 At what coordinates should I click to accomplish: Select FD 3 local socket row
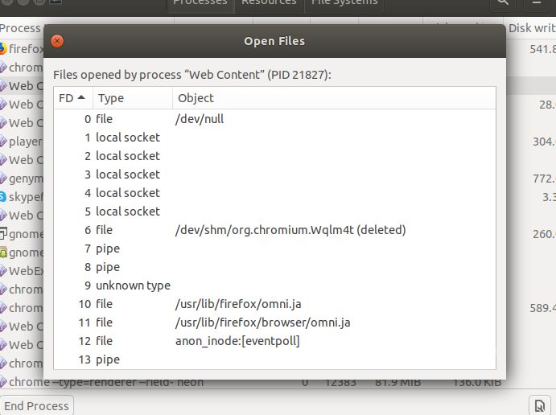(274, 175)
